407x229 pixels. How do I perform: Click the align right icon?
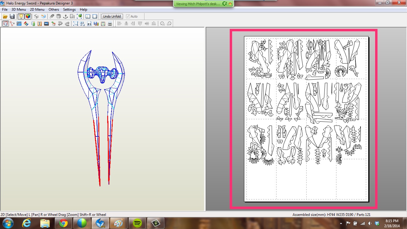click(x=133, y=24)
